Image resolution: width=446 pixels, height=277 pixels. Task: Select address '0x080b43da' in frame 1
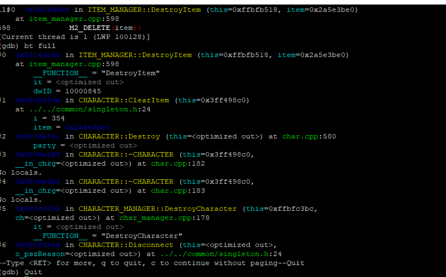(x=38, y=101)
